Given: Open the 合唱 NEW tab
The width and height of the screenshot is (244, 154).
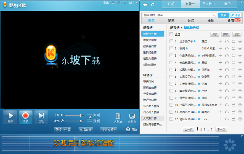Looking at the screenshot, I should [x=234, y=20].
